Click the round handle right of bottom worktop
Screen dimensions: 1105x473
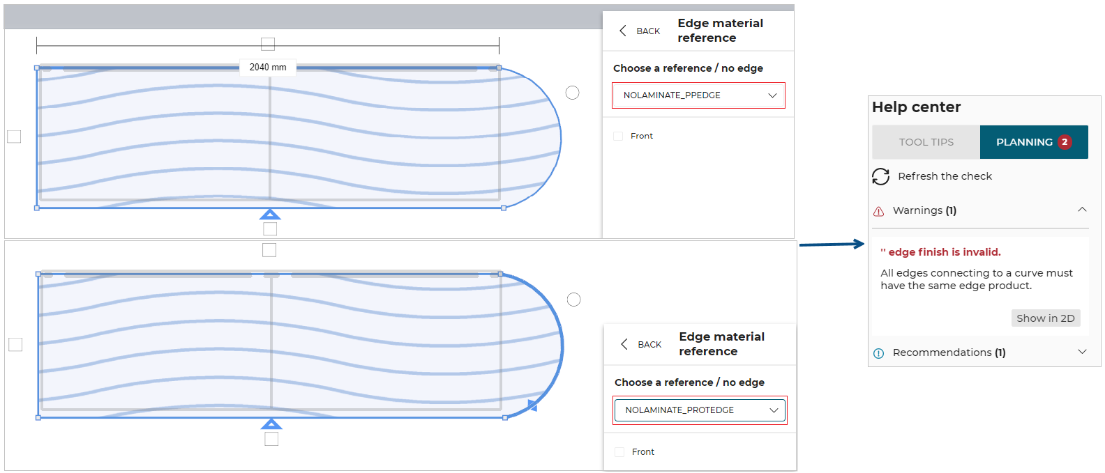[x=573, y=300]
